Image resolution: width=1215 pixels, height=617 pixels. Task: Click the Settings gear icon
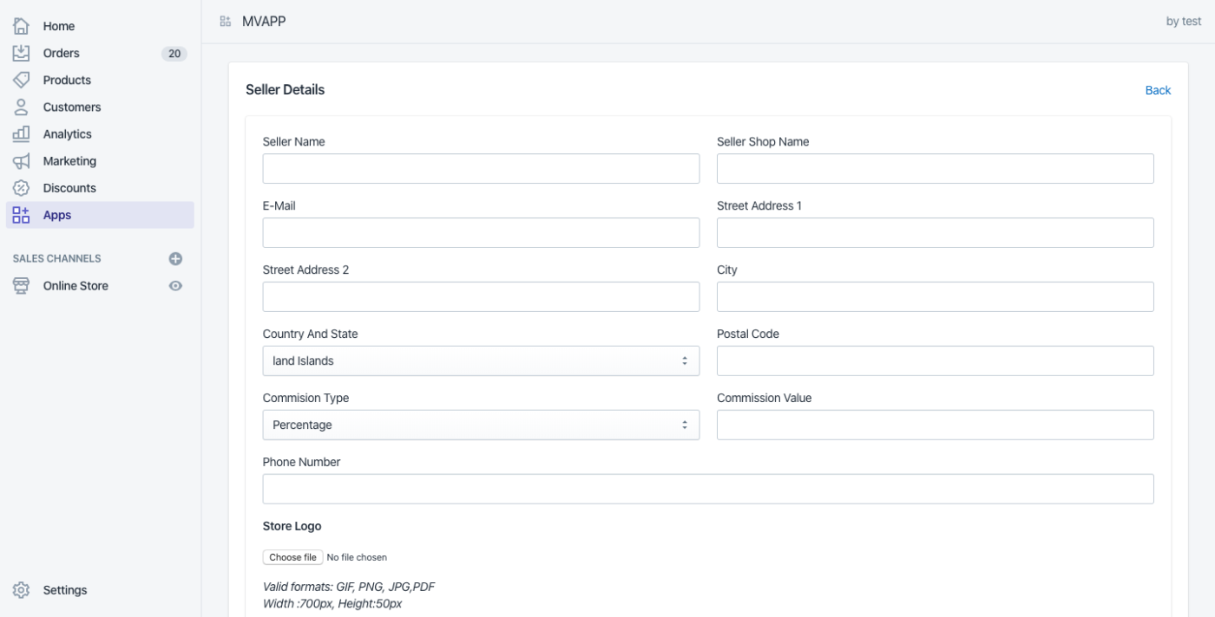21,590
